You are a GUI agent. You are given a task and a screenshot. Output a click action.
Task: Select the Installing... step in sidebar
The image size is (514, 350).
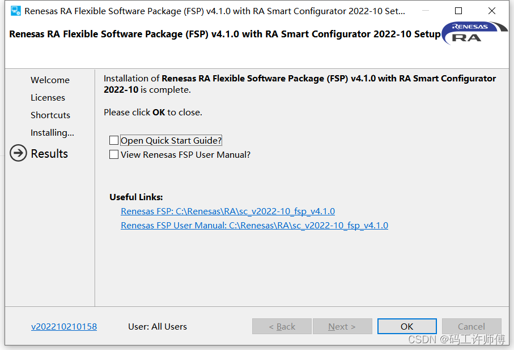53,132
